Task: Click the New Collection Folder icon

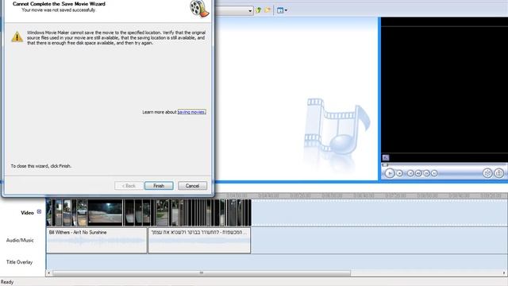Action: pos(267,10)
